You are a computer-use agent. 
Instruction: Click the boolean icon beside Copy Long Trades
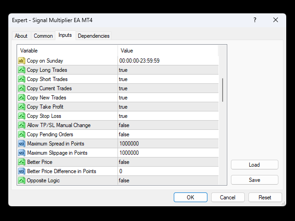pos(22,70)
